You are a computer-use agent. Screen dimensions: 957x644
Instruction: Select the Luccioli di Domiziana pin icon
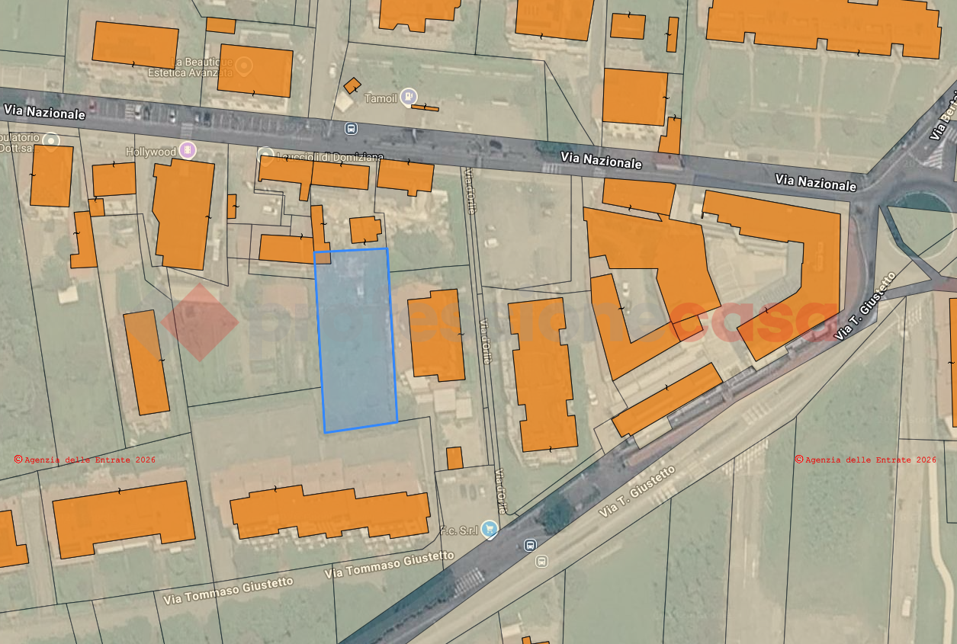[265, 155]
